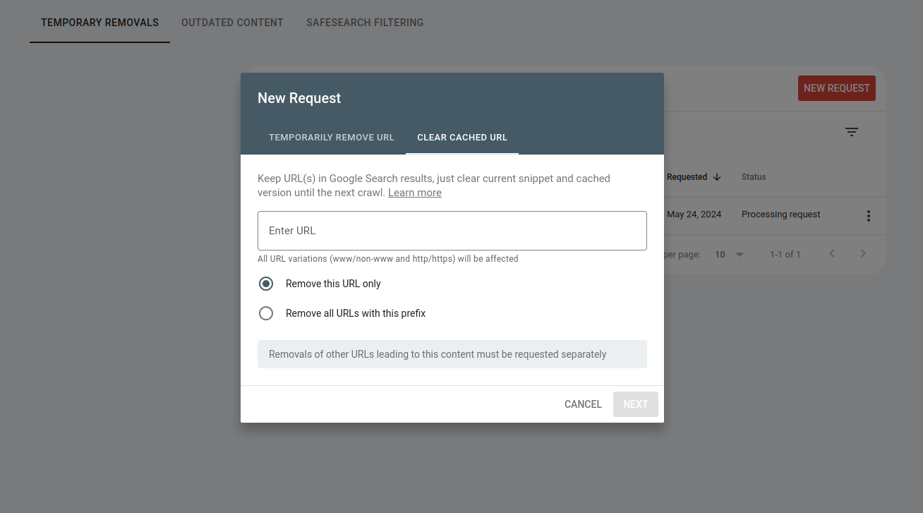This screenshot has height=513, width=923.
Task: Click the Cancel button in the dialog
Action: tap(583, 404)
